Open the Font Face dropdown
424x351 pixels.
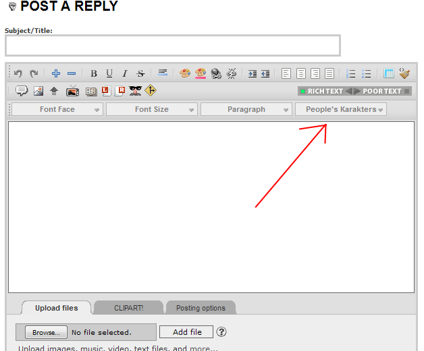coord(57,109)
